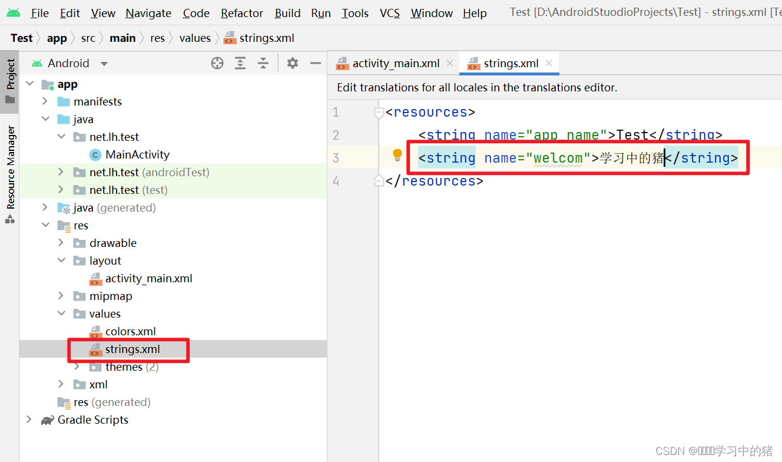Open the View menu
This screenshot has height=462, width=782.
point(103,13)
